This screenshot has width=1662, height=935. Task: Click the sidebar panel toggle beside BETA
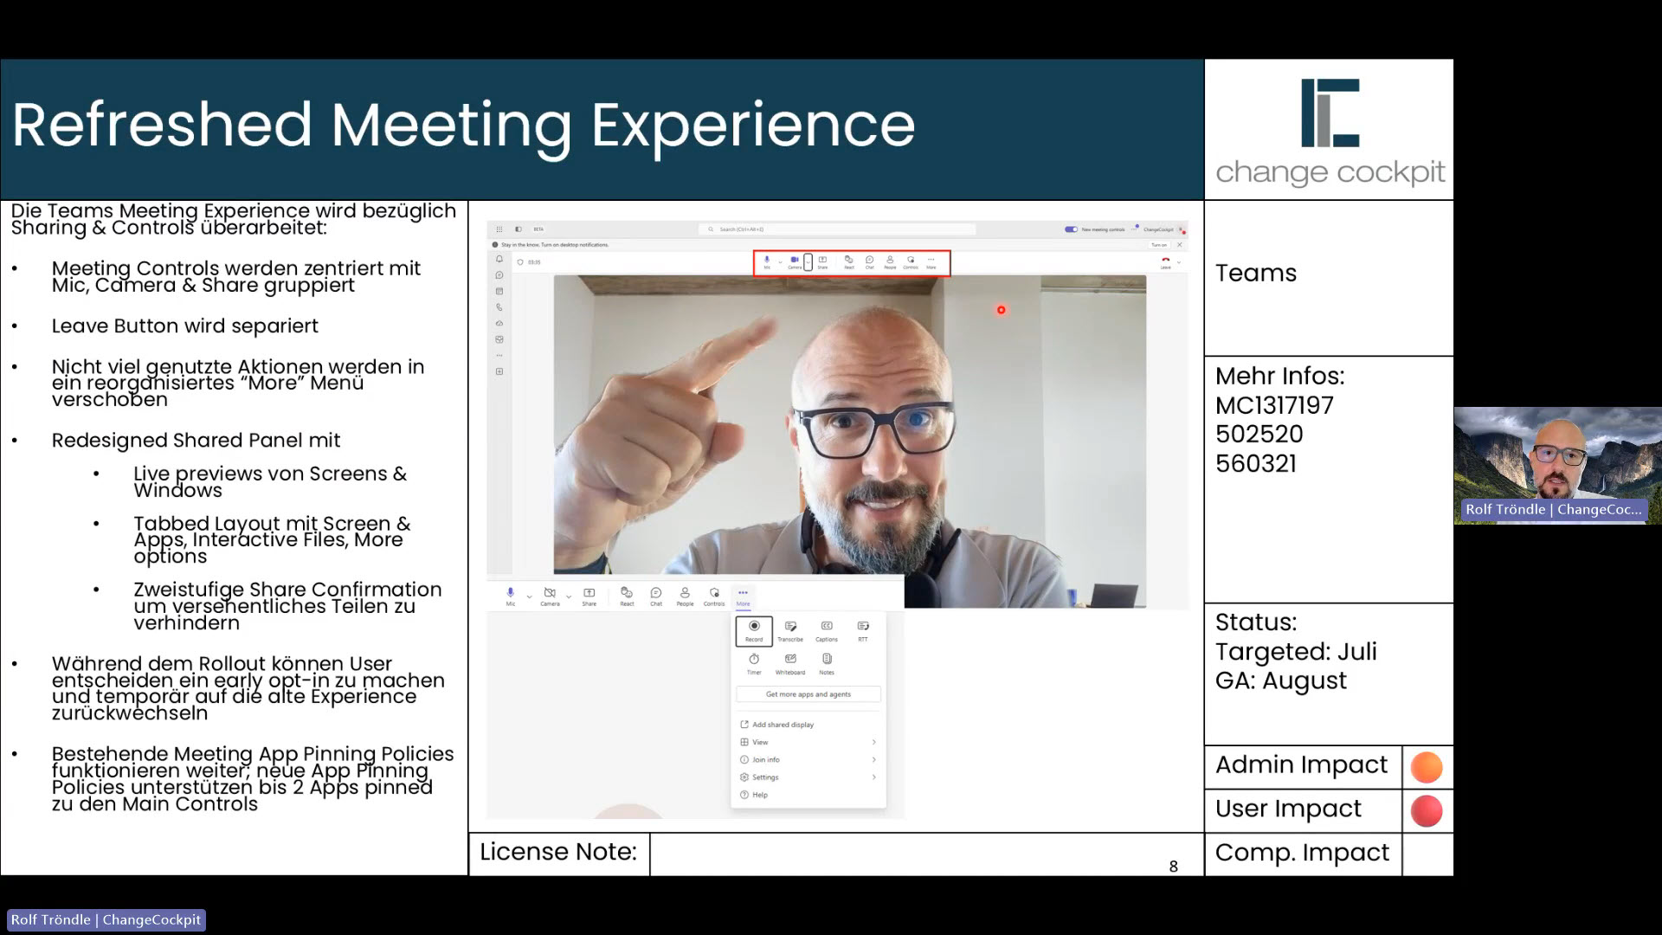[519, 229]
